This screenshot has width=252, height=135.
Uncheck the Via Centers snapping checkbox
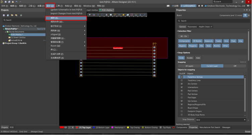182,101
